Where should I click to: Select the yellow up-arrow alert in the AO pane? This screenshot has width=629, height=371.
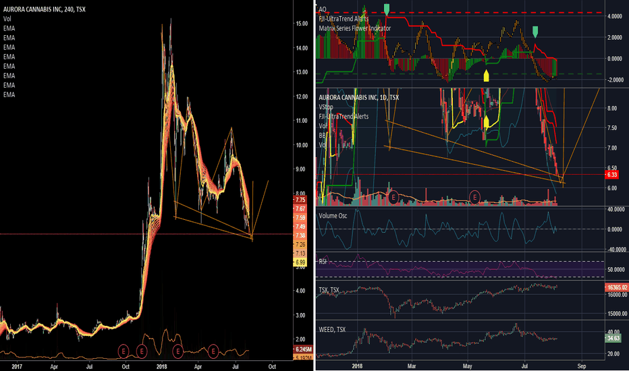coord(486,76)
